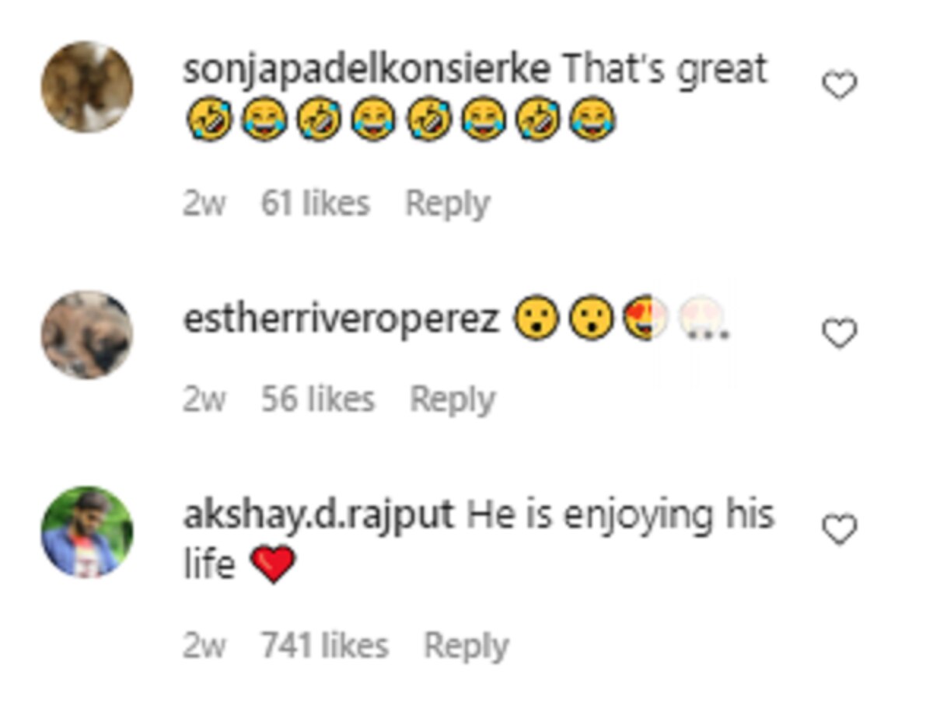This screenshot has height=708, width=933.
Task: Reply to the "He is enjoying his life" comment
Action: [466, 646]
